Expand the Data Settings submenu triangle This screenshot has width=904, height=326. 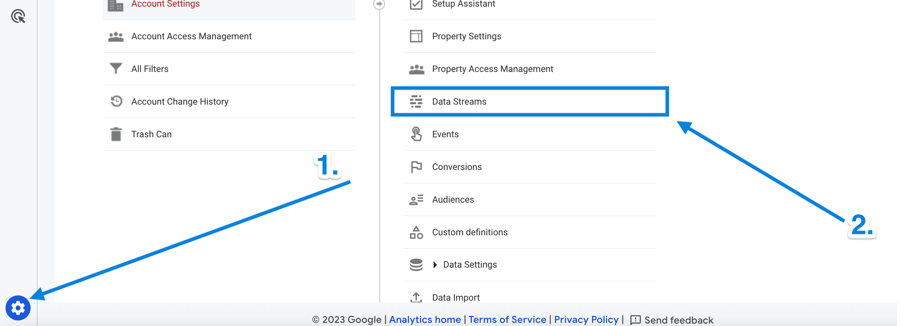point(435,264)
